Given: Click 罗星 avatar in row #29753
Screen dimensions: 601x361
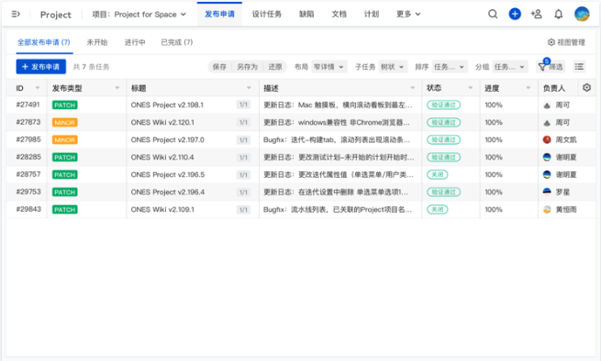Looking at the screenshot, I should (x=547, y=191).
